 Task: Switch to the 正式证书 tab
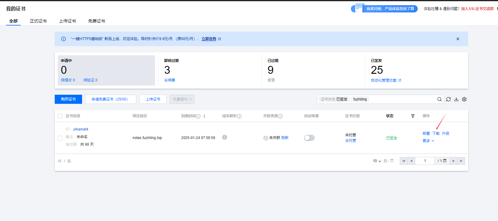(x=38, y=21)
